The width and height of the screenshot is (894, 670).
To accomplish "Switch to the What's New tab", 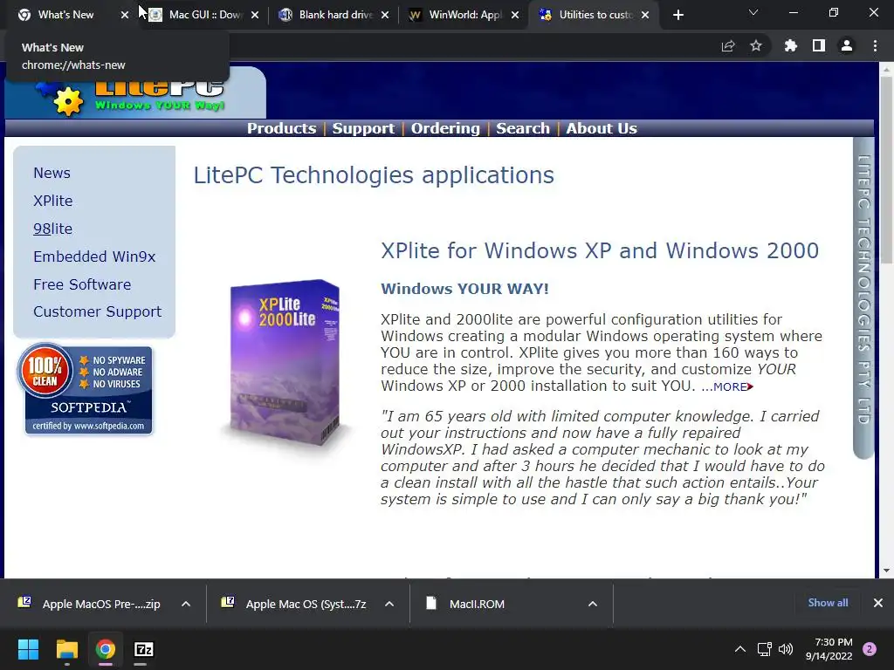I will [x=65, y=15].
